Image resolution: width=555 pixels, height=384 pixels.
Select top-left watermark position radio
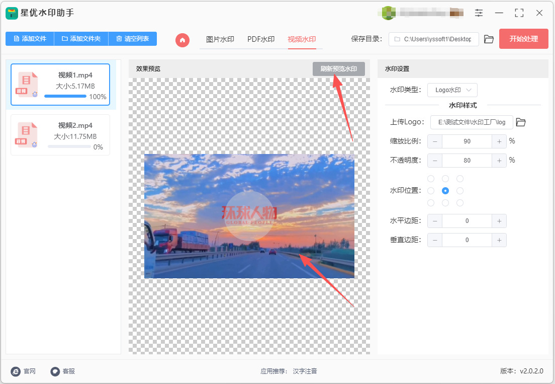(x=431, y=179)
